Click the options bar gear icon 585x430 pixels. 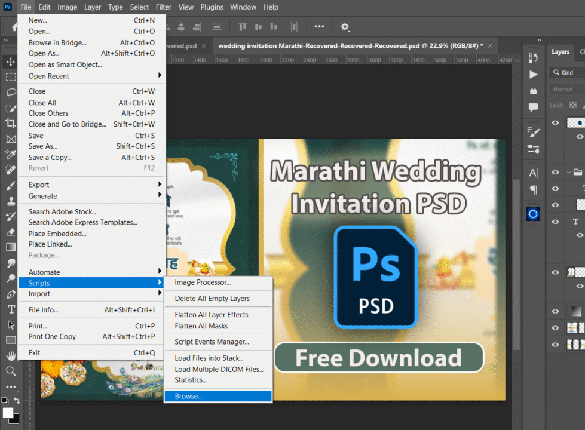coord(345,27)
